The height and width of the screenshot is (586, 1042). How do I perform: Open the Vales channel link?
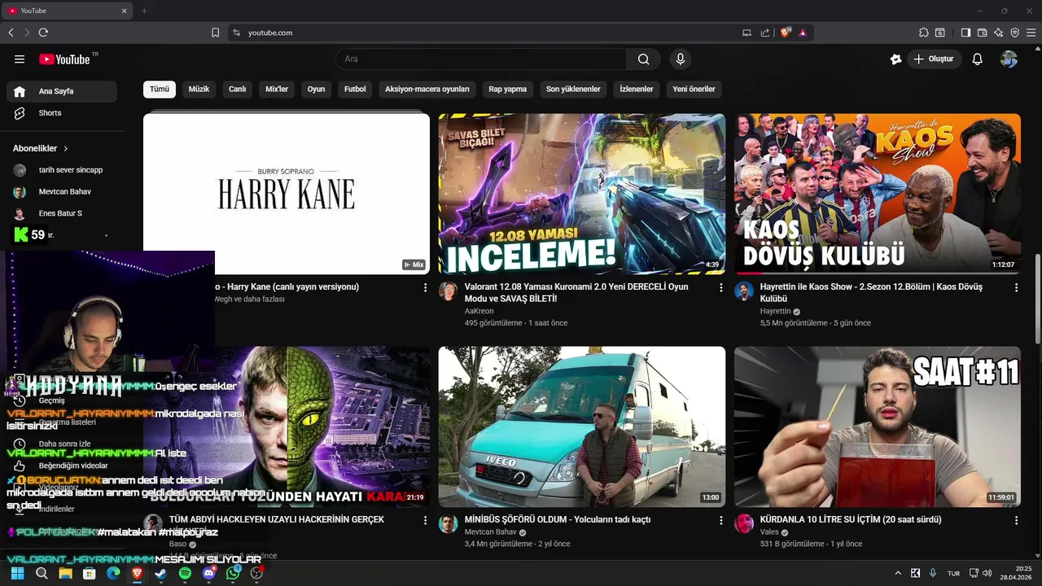[769, 532]
